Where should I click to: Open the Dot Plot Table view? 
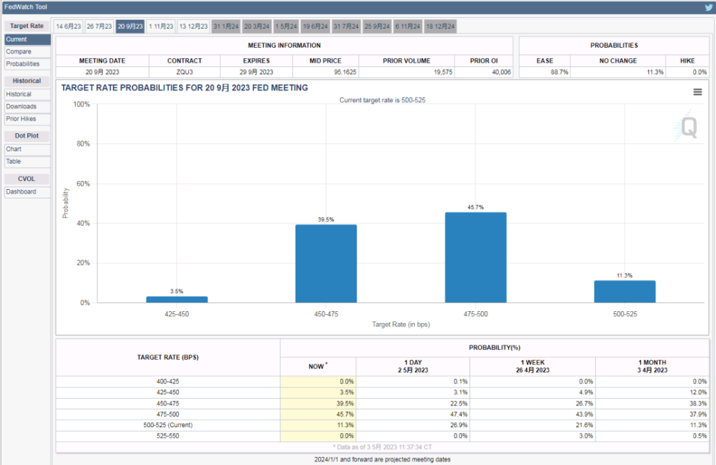pos(27,161)
